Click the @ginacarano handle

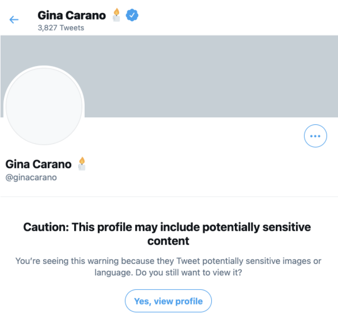pyautogui.click(x=31, y=178)
